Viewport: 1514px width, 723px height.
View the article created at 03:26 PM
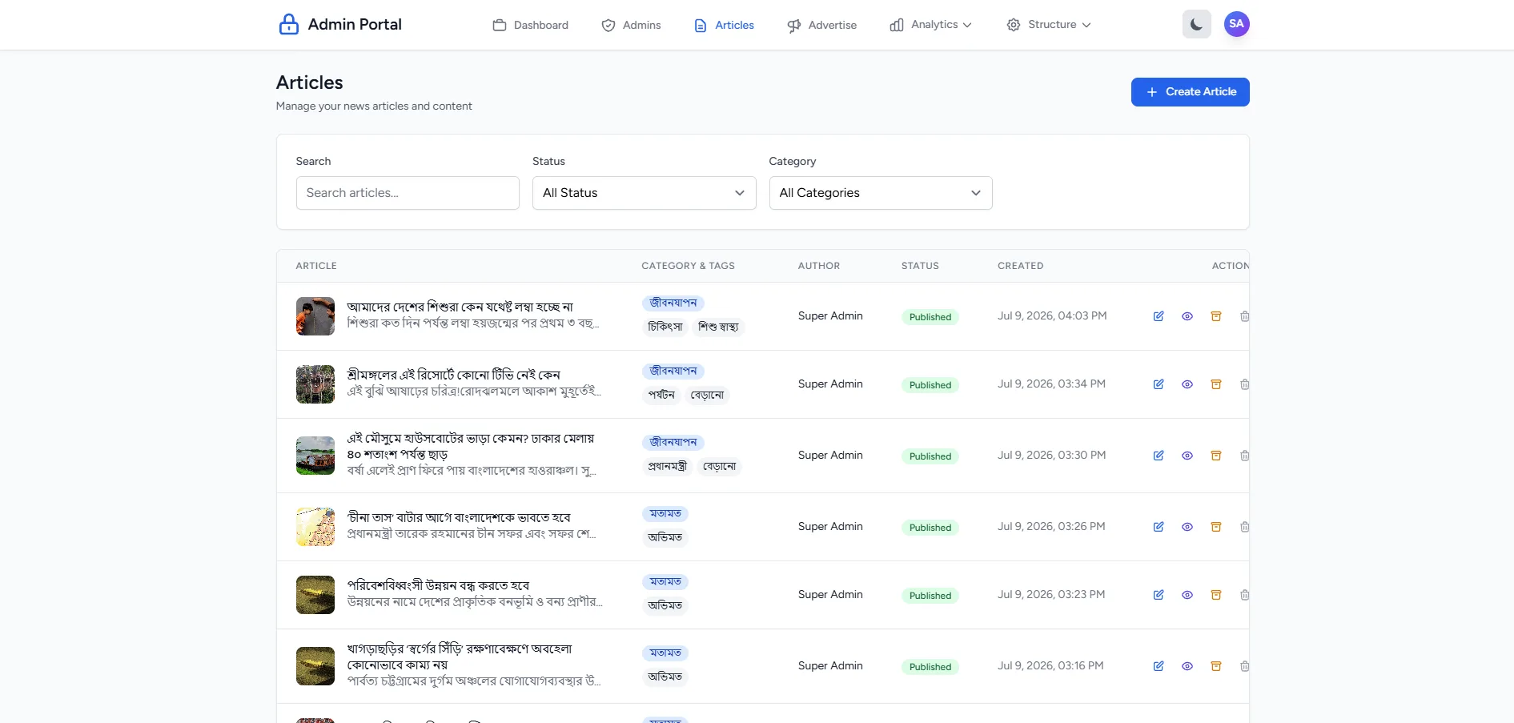[1187, 527]
